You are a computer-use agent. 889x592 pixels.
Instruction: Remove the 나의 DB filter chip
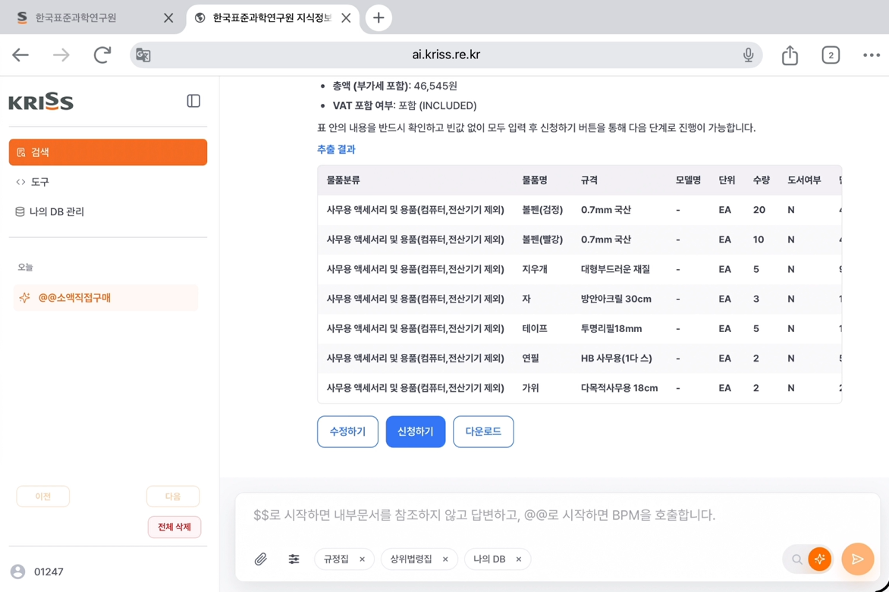click(518, 559)
